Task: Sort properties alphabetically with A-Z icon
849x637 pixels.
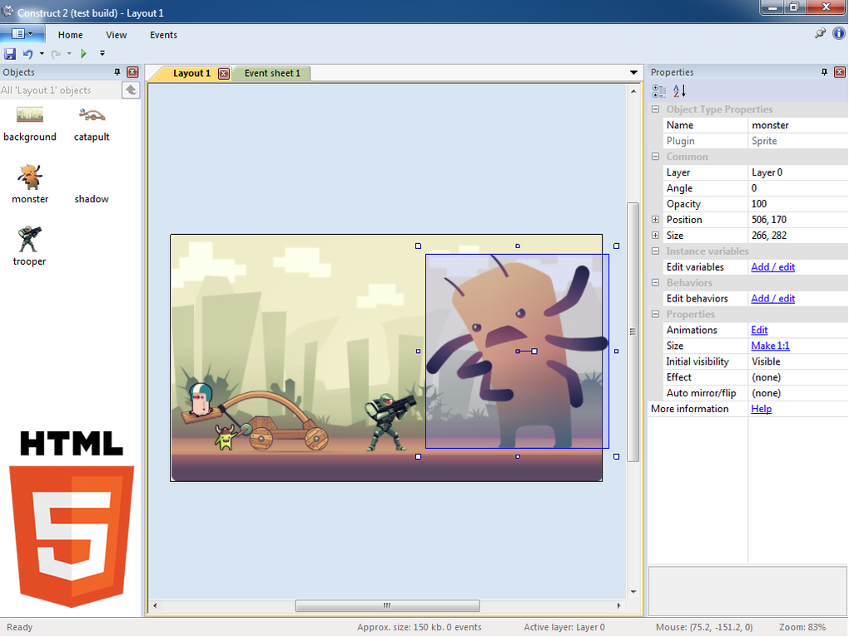Action: click(679, 91)
